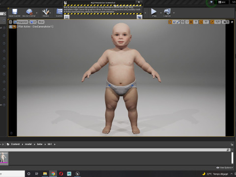Screen dimensions: 236x177
Task: Click the 22°C Temps dégagé weather widget
Action: (x=215, y=174)
